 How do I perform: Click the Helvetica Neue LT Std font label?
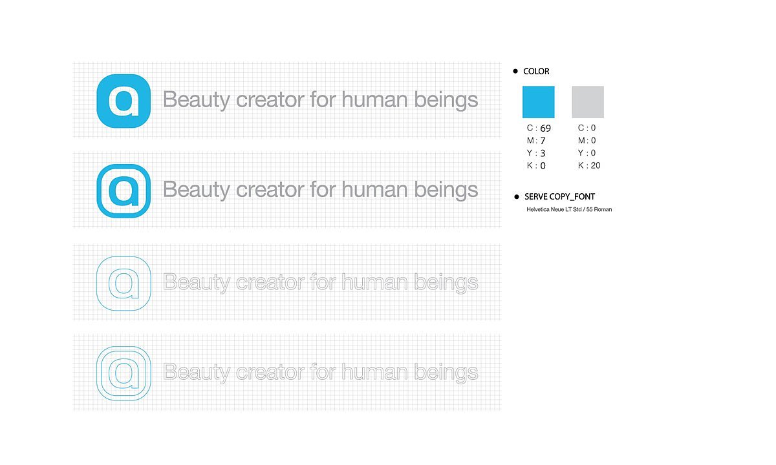[x=569, y=209]
